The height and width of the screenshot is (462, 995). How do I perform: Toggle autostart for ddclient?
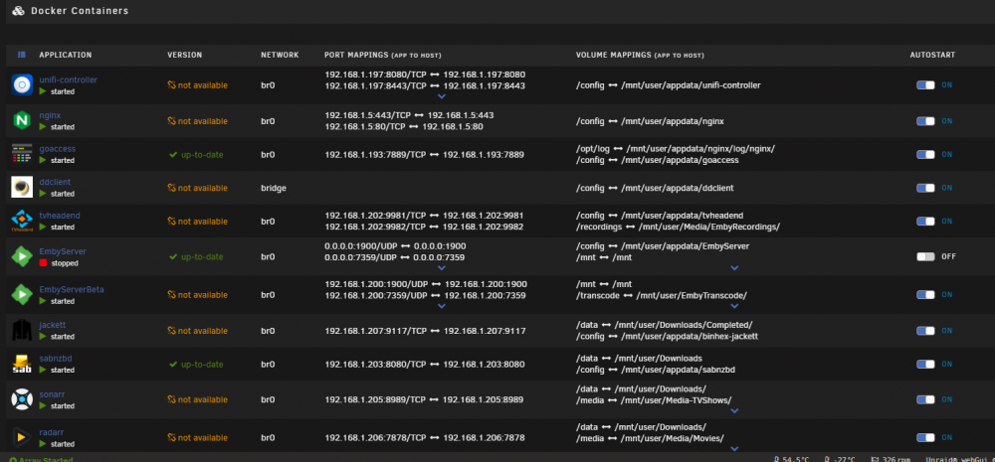925,188
